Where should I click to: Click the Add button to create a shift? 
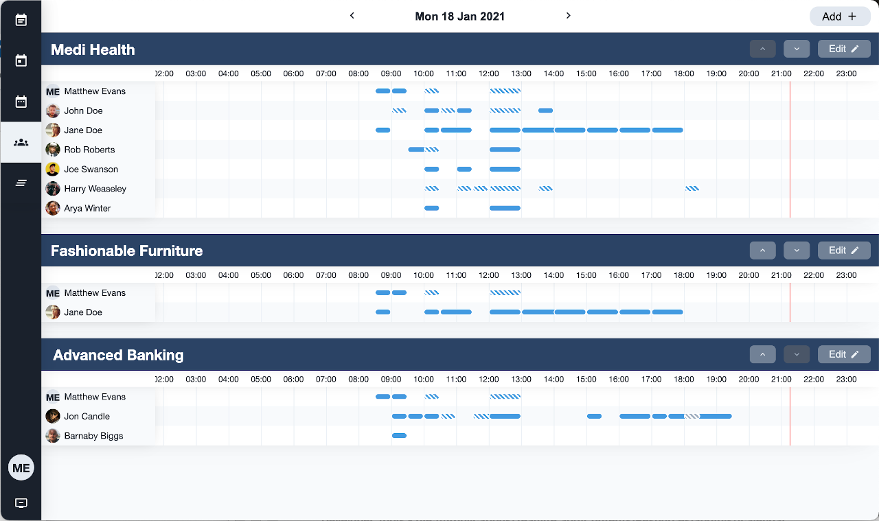point(839,16)
